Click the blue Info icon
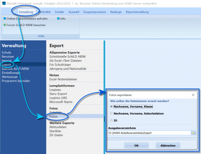This screenshot has width=201, height=154. pyautogui.click(x=58, y=19)
